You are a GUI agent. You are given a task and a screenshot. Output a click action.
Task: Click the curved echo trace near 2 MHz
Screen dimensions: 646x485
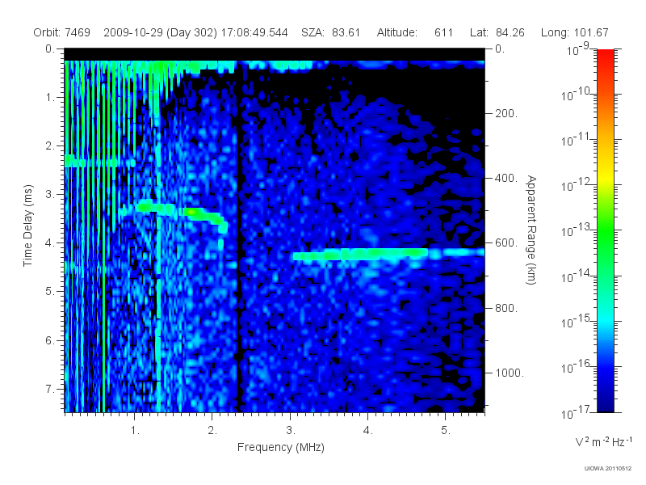click(181, 214)
